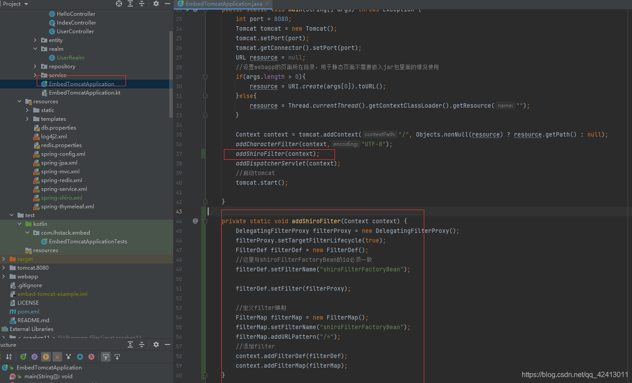Screen dimensions: 632x383
Task: Select External Libraries node
Action: [31, 329]
